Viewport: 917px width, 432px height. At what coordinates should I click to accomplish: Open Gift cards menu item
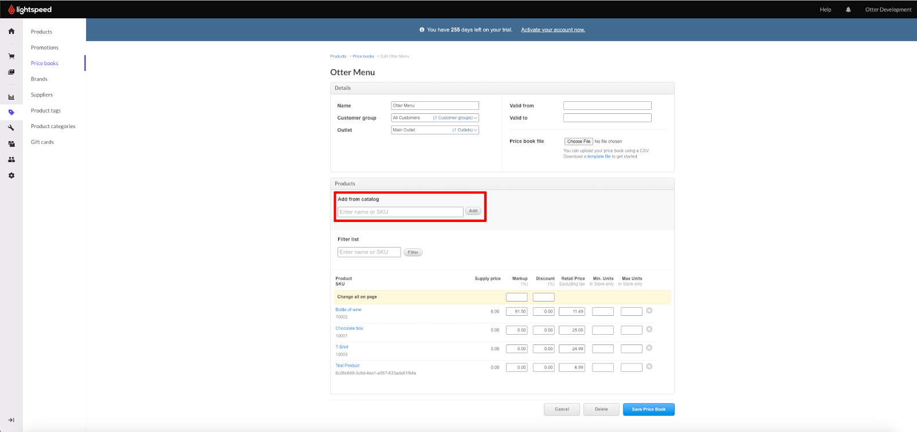click(x=42, y=142)
